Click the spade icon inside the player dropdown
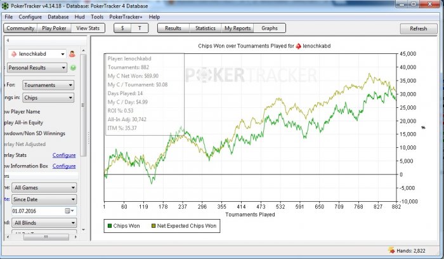Screen dimensions: 444x259 coord(14,54)
